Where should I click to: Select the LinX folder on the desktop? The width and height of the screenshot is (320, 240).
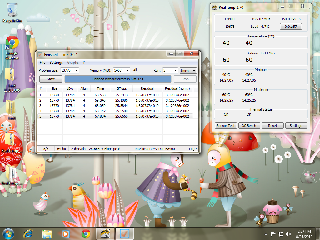[x=12, y=110]
